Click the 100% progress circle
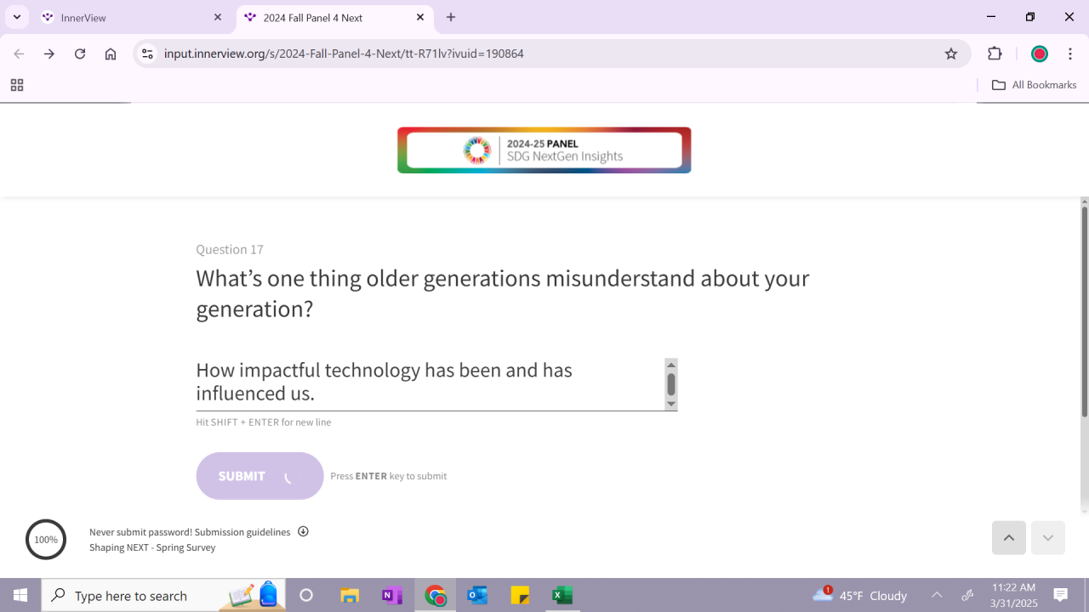1089x612 pixels. click(46, 540)
